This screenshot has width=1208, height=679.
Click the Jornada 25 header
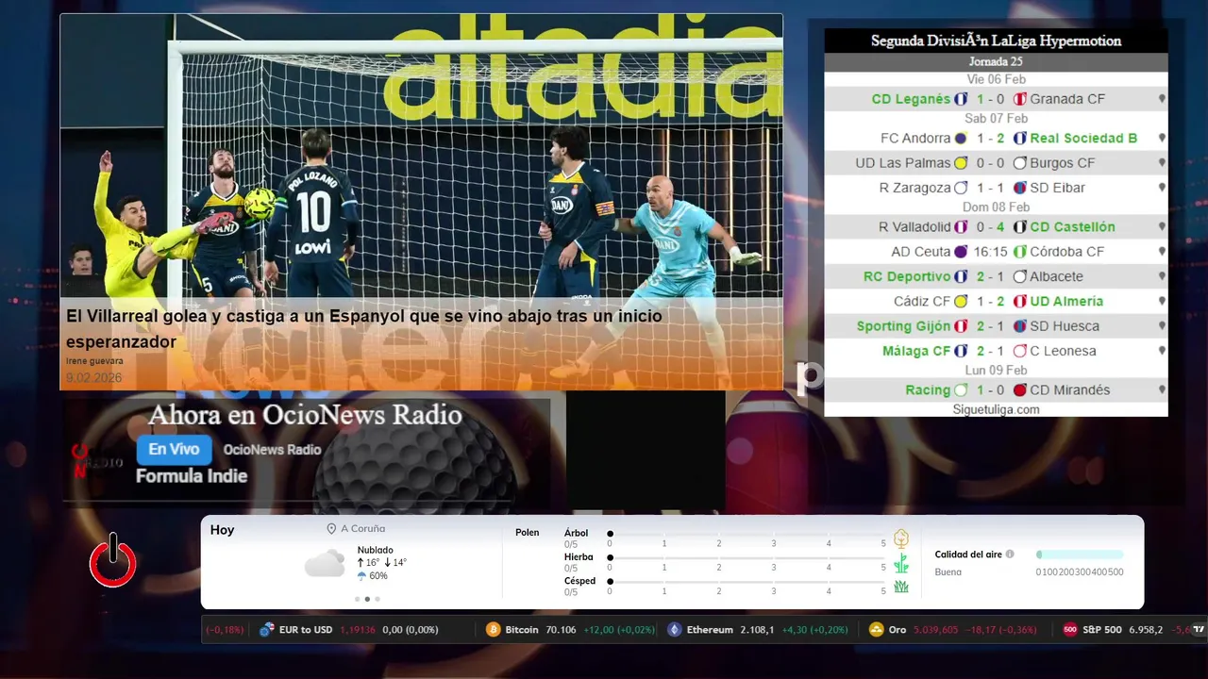click(996, 61)
